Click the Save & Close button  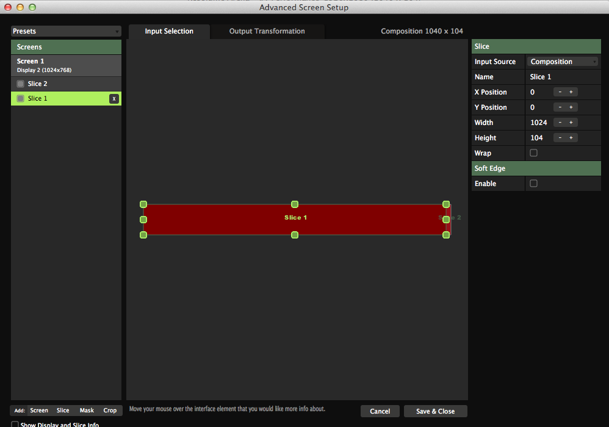435,411
